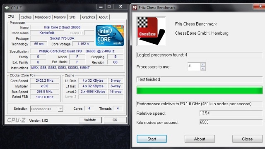Image resolution: width=265 pixels, height=149 pixels.
Task: Click the Core Speed value 2402.2 MHz
Action: (45, 80)
